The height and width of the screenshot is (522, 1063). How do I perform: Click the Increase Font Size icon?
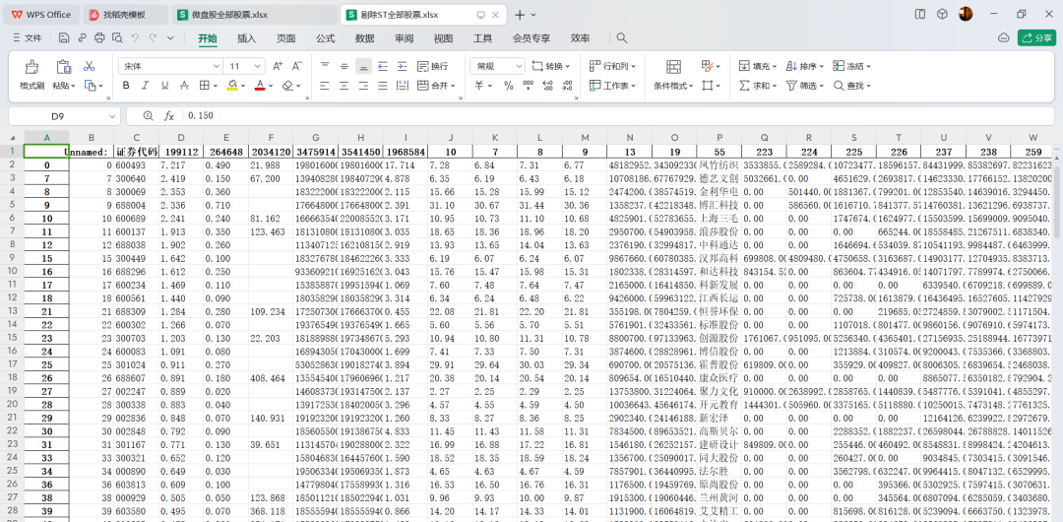click(277, 66)
